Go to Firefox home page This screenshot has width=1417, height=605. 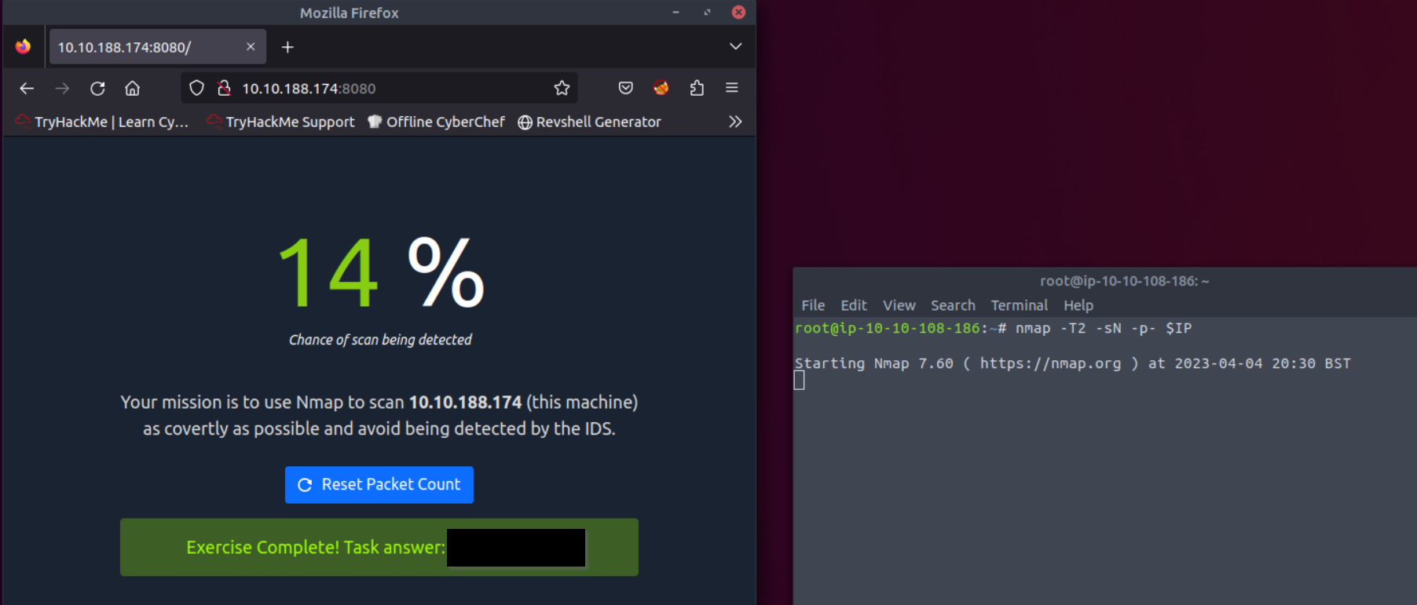[133, 89]
